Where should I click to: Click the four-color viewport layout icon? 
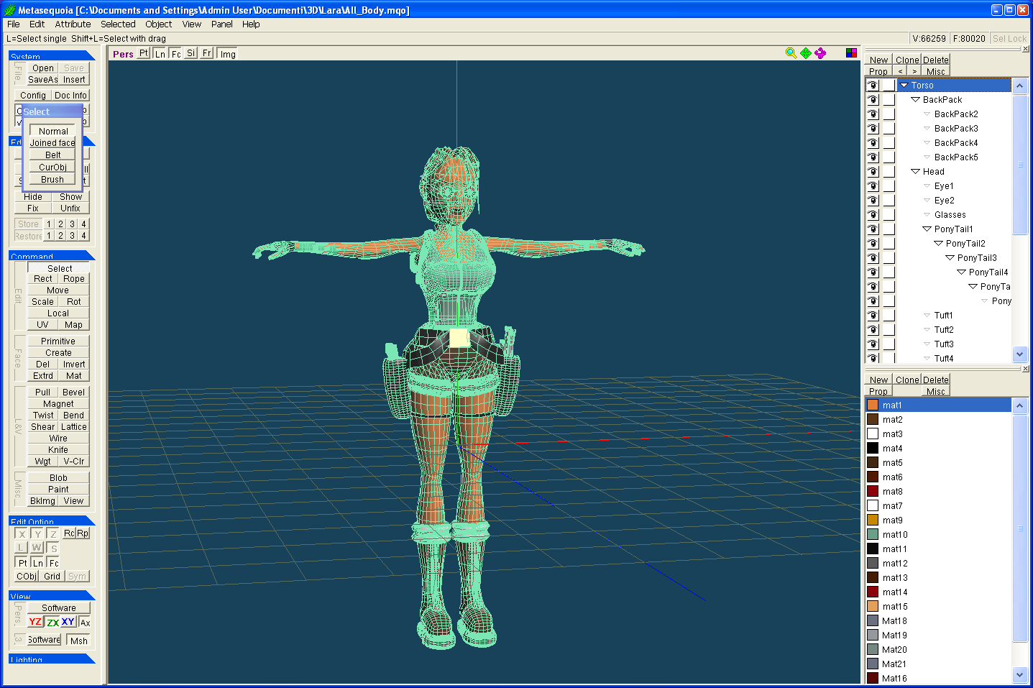(851, 53)
